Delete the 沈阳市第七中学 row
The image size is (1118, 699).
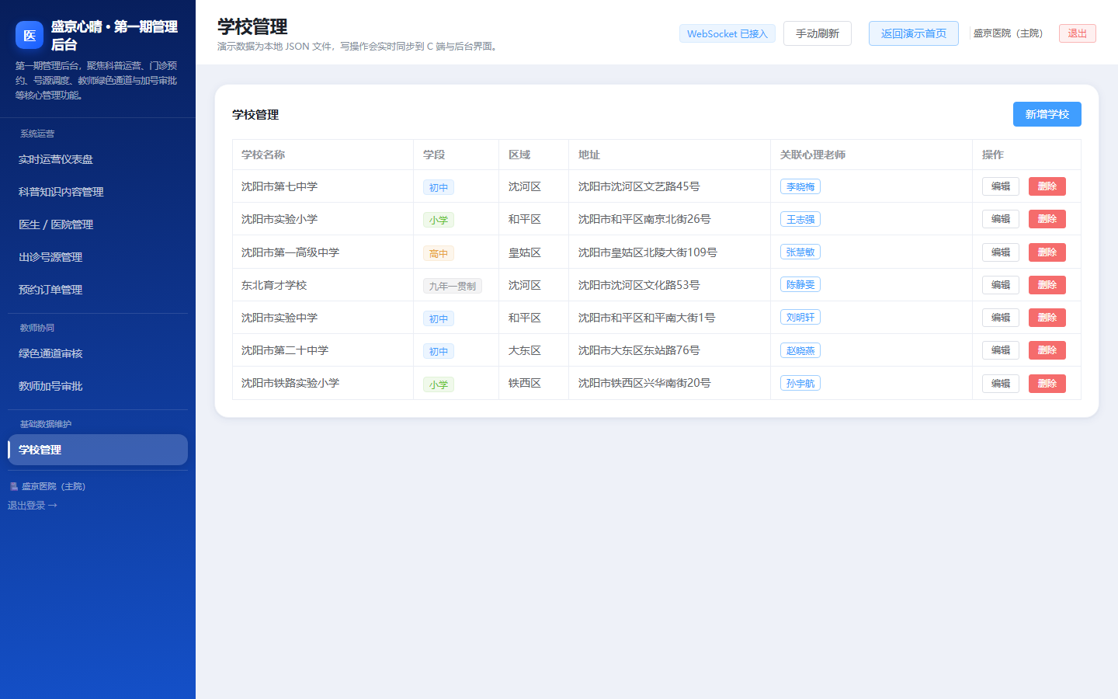click(1047, 186)
